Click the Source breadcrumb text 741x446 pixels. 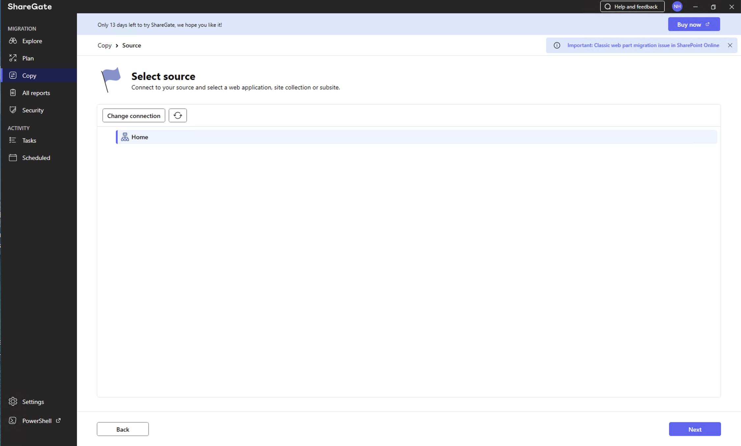pyautogui.click(x=132, y=45)
